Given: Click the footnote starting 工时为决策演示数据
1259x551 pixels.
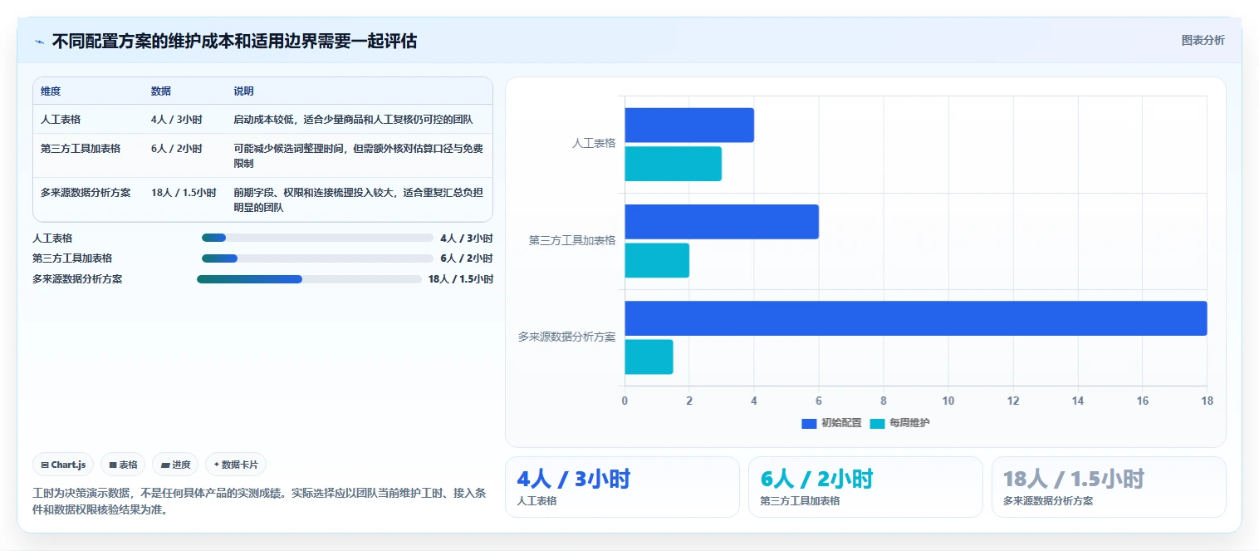Looking at the screenshot, I should tap(259, 502).
